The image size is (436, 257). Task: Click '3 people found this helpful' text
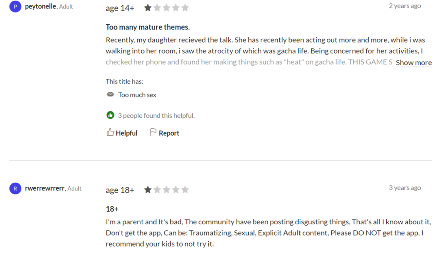(156, 116)
